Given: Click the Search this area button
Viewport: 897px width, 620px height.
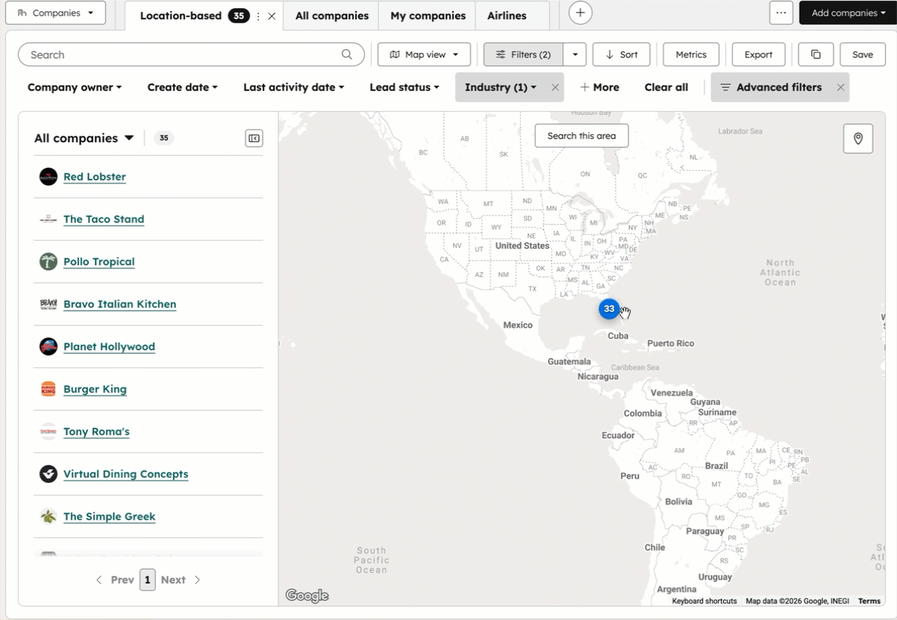Looking at the screenshot, I should [x=581, y=136].
